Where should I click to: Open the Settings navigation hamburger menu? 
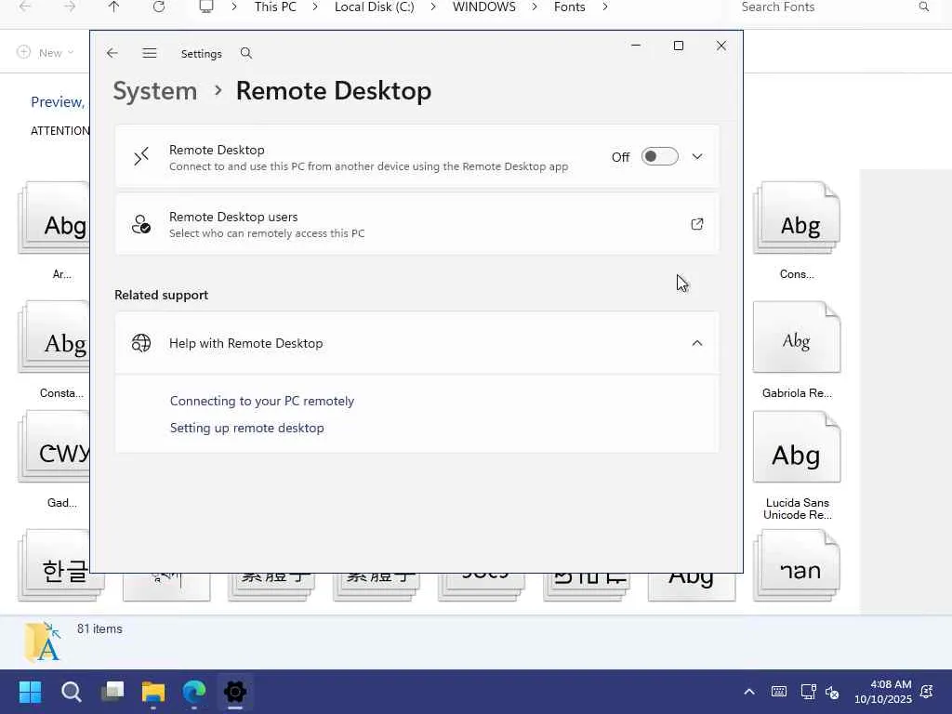[150, 53]
